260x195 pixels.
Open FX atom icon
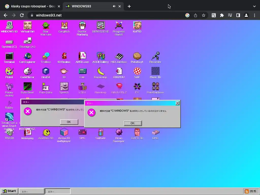pyautogui.click(x=137, y=88)
